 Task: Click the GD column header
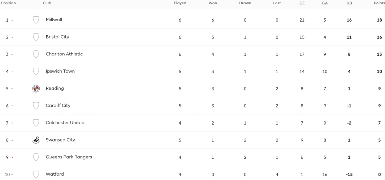[349, 3]
